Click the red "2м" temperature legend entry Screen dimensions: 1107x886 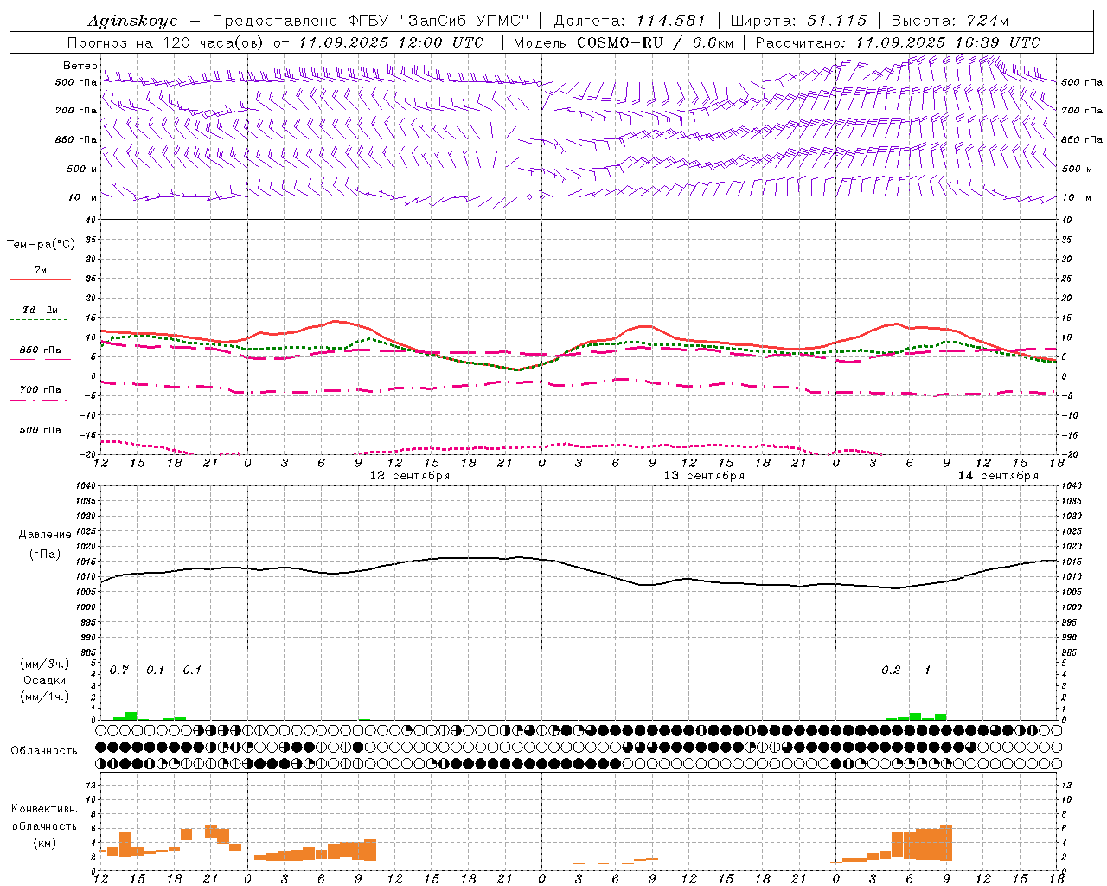(41, 271)
